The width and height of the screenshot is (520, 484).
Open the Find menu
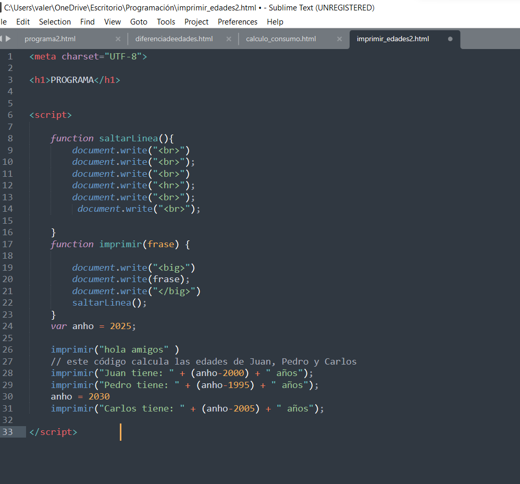[x=88, y=22]
